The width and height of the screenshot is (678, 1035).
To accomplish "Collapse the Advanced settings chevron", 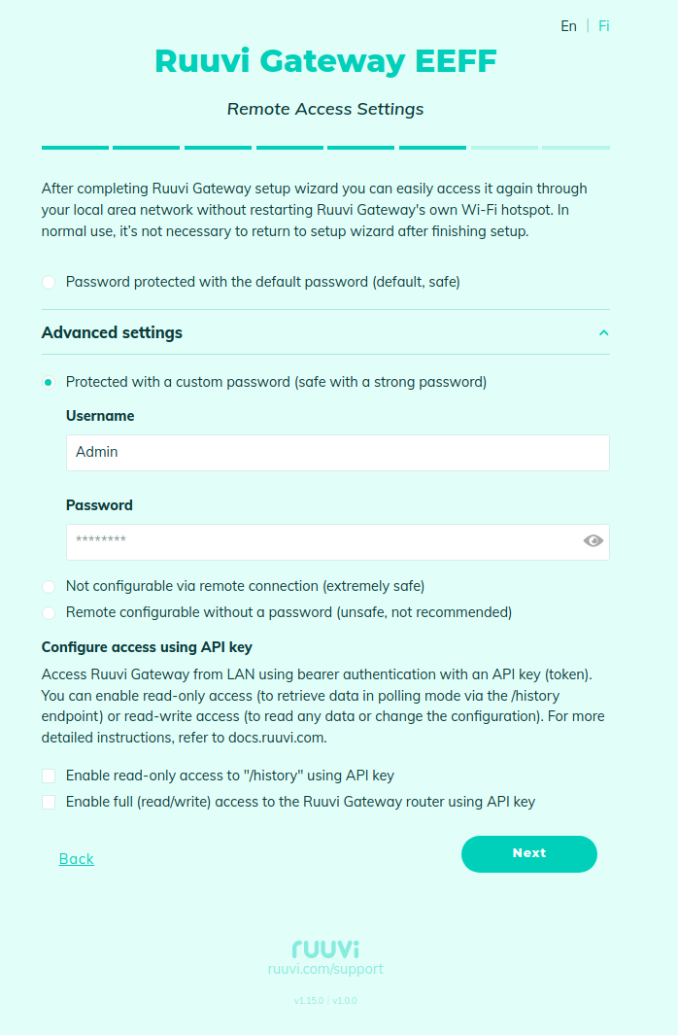I will pyautogui.click(x=603, y=332).
